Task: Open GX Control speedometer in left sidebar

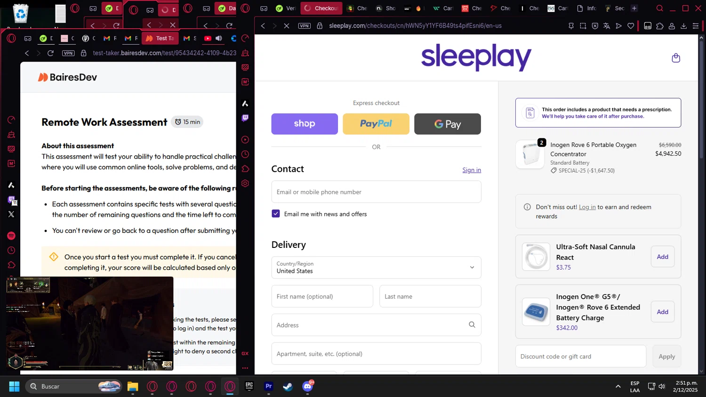Action: (x=11, y=120)
